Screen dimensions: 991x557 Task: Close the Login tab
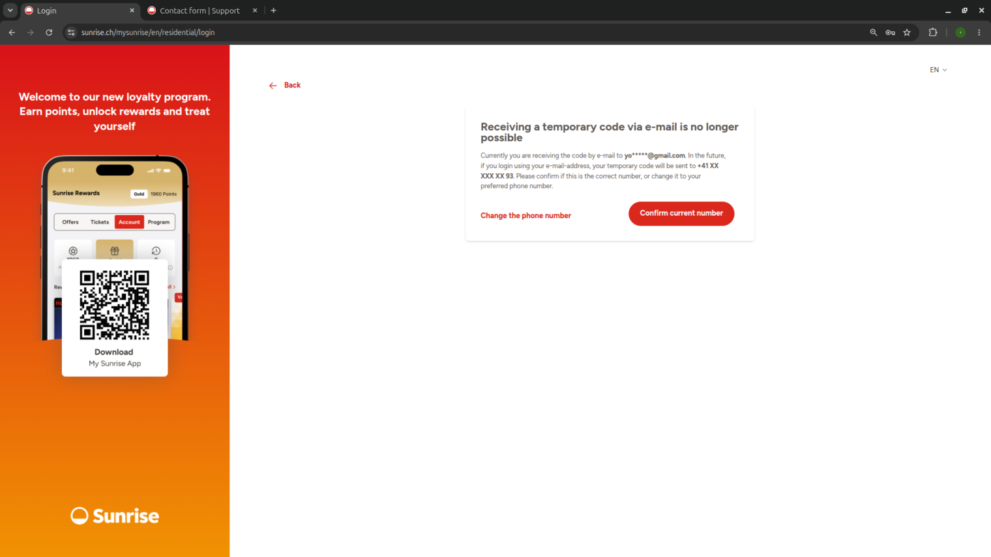(132, 10)
